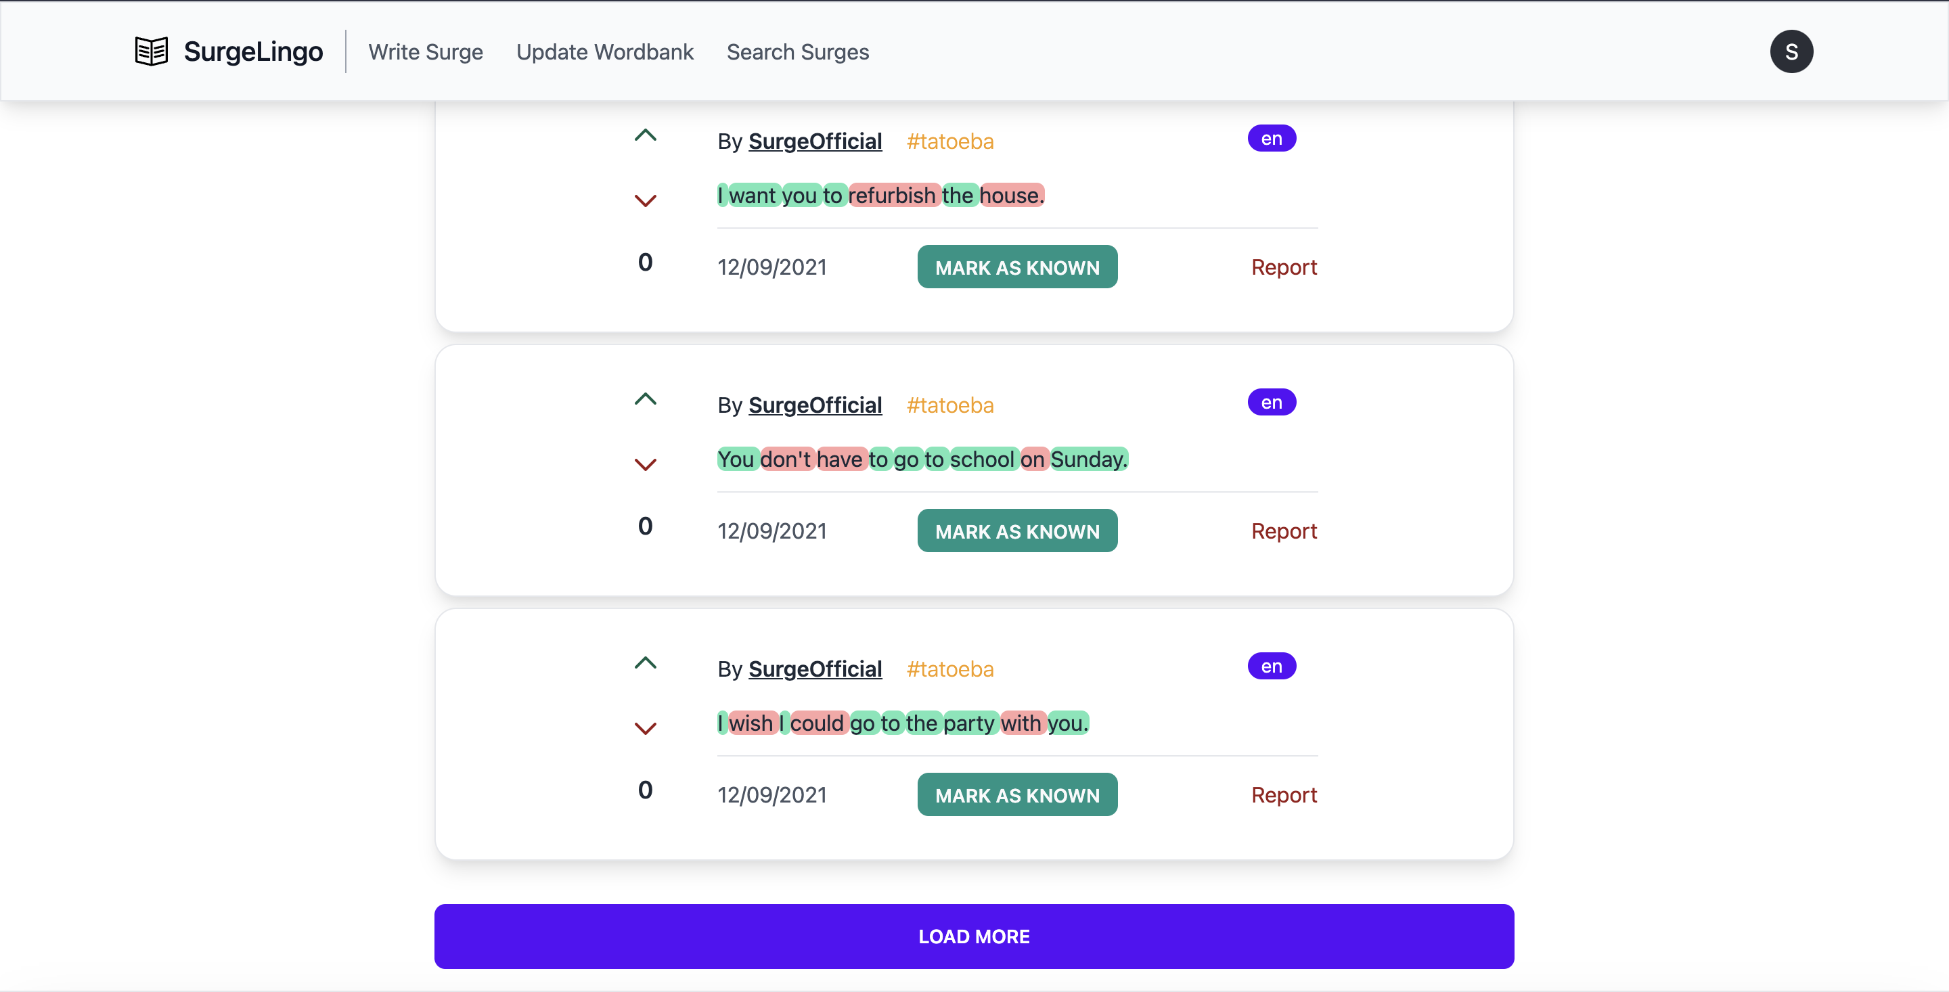
Task: Open the user avatar profile icon
Action: (1791, 51)
